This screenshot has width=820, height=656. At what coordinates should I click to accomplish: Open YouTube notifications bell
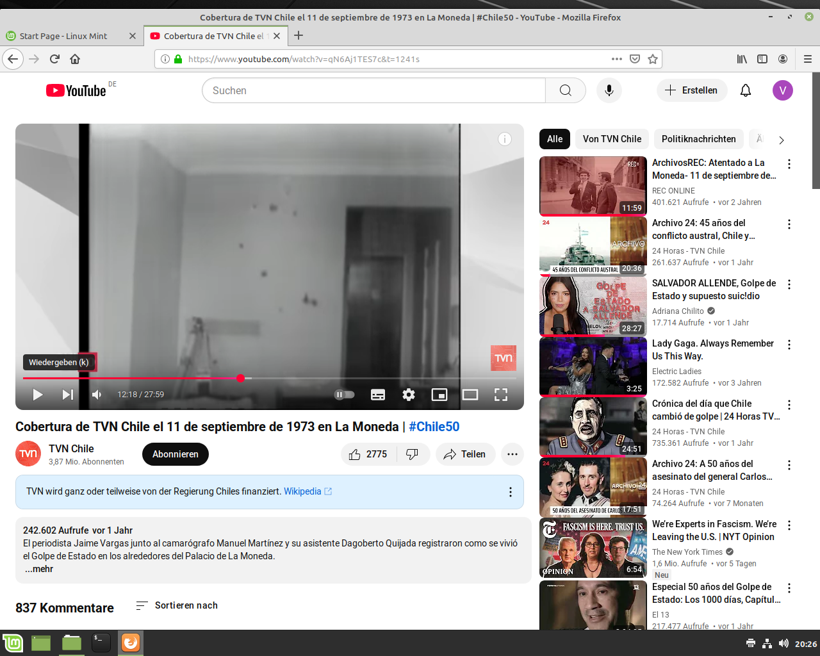click(x=746, y=90)
